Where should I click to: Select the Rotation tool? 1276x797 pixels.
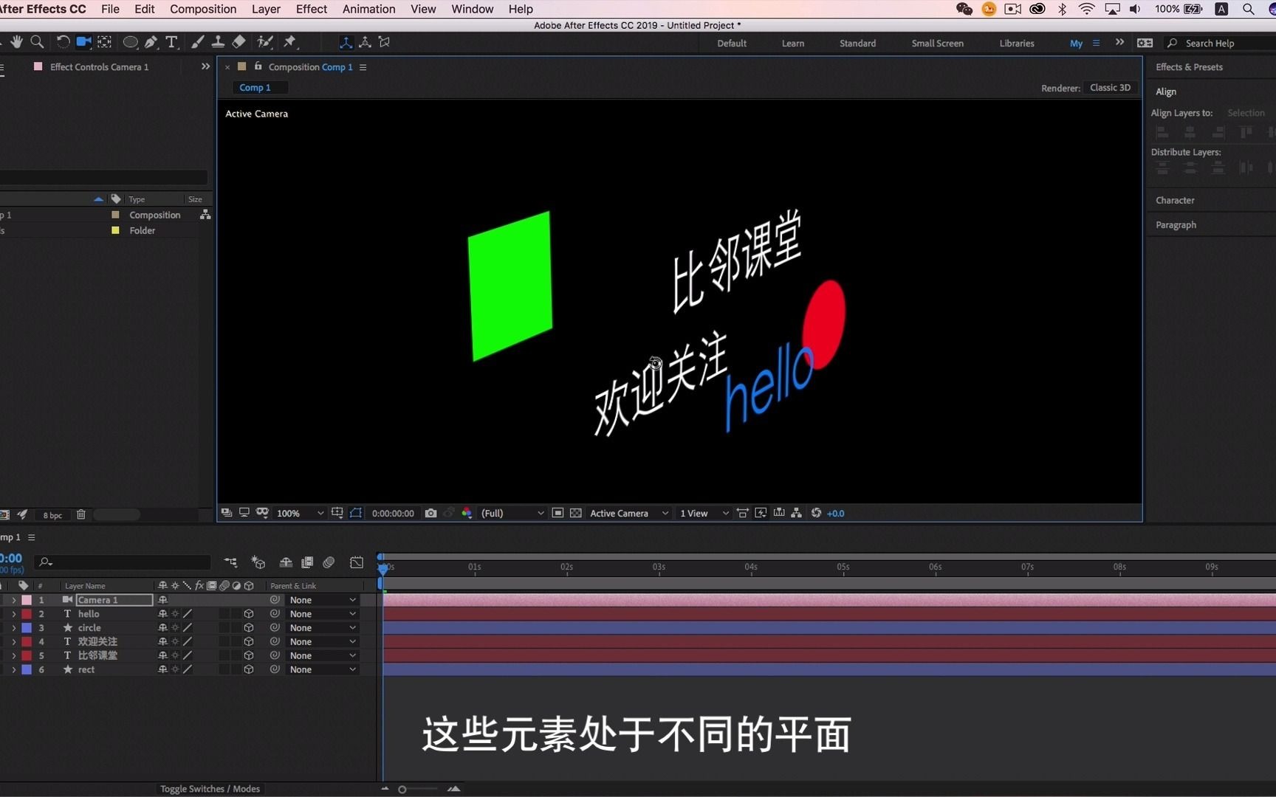pos(63,42)
